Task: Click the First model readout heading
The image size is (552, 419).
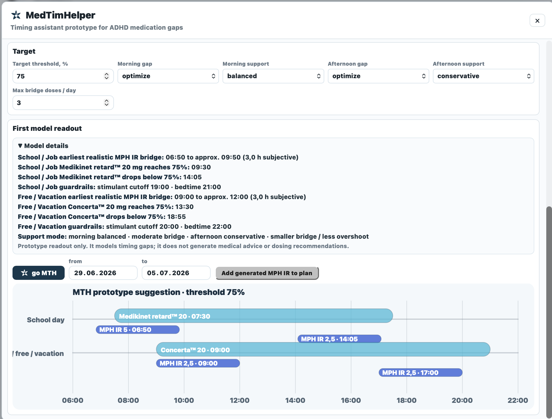Action: click(x=47, y=128)
